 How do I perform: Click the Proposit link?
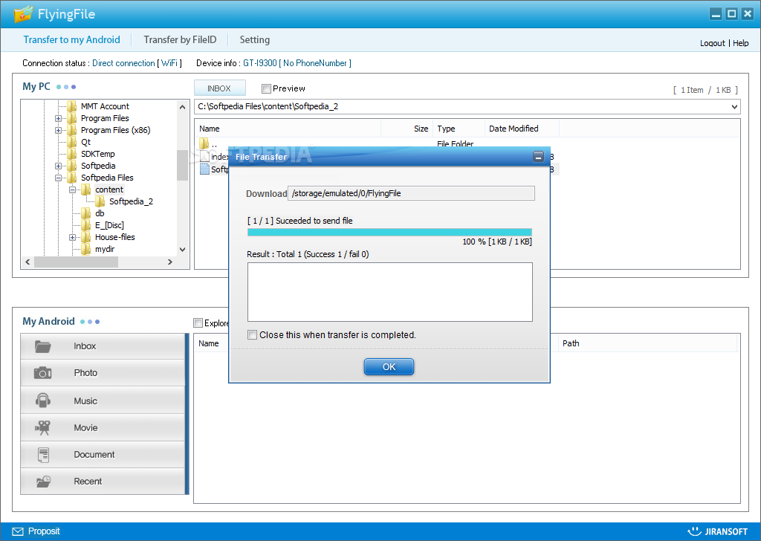tap(44, 531)
